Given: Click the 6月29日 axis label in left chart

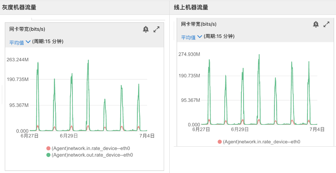Looking at the screenshot, I should [68, 136].
